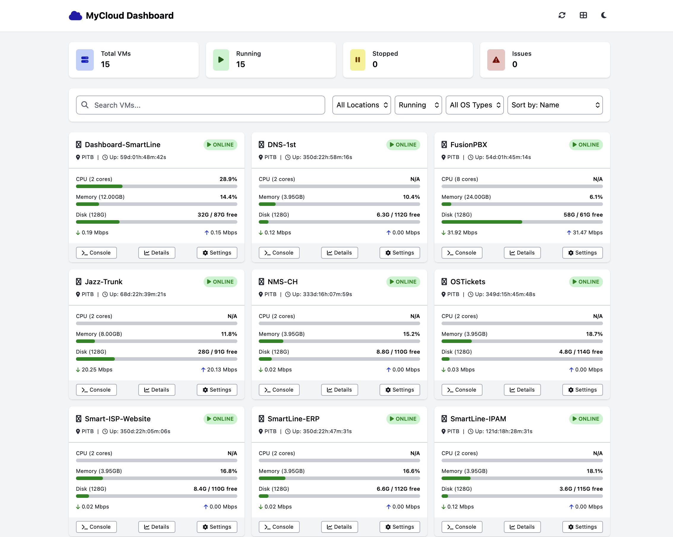The width and height of the screenshot is (673, 537).
Task: Click the ONLINE badge on Dashboard-SmartLine
Action: coord(220,144)
